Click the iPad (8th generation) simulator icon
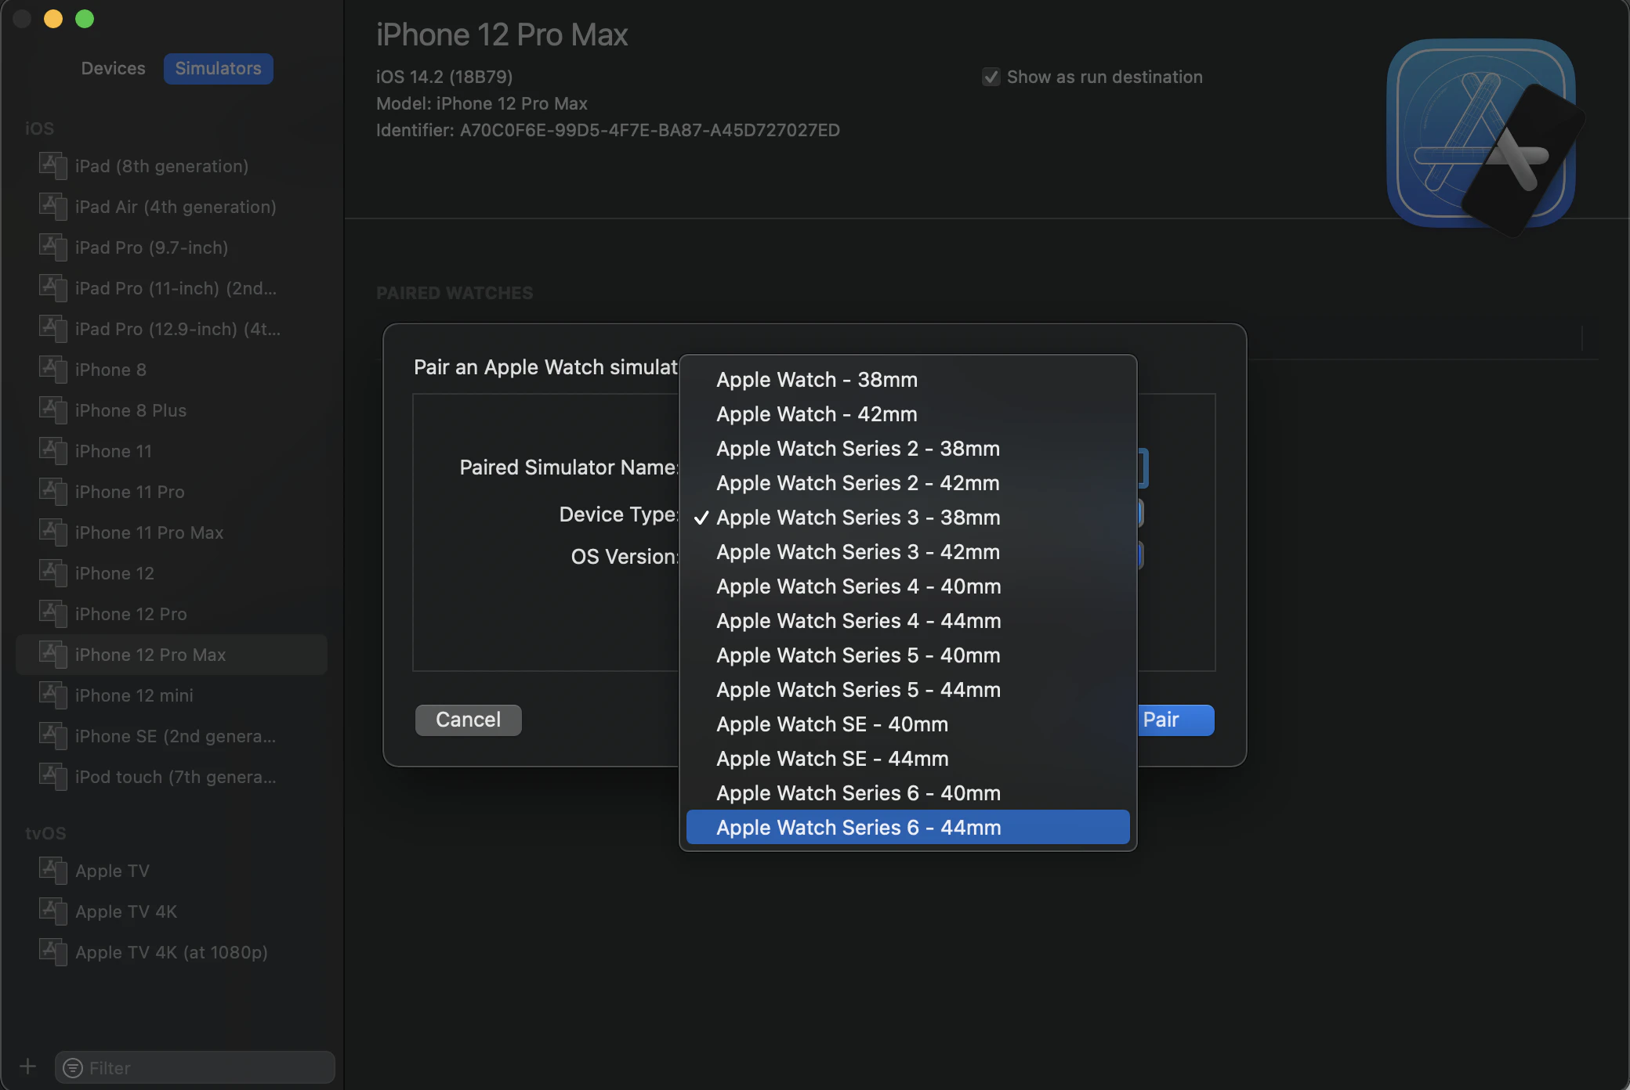Image resolution: width=1630 pixels, height=1090 pixels. 53,166
